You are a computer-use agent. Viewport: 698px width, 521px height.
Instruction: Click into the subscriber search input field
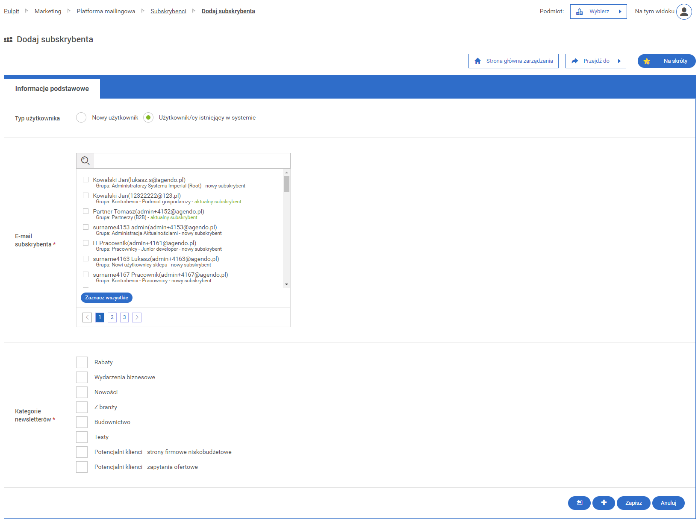pos(191,161)
